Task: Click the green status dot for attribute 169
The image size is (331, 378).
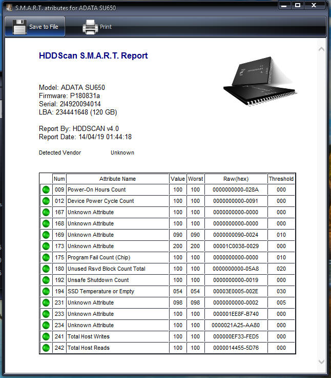Action: click(x=46, y=235)
